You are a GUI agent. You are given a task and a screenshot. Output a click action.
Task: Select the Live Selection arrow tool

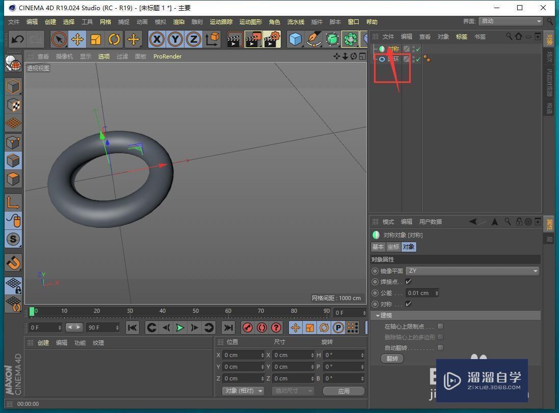coord(59,39)
